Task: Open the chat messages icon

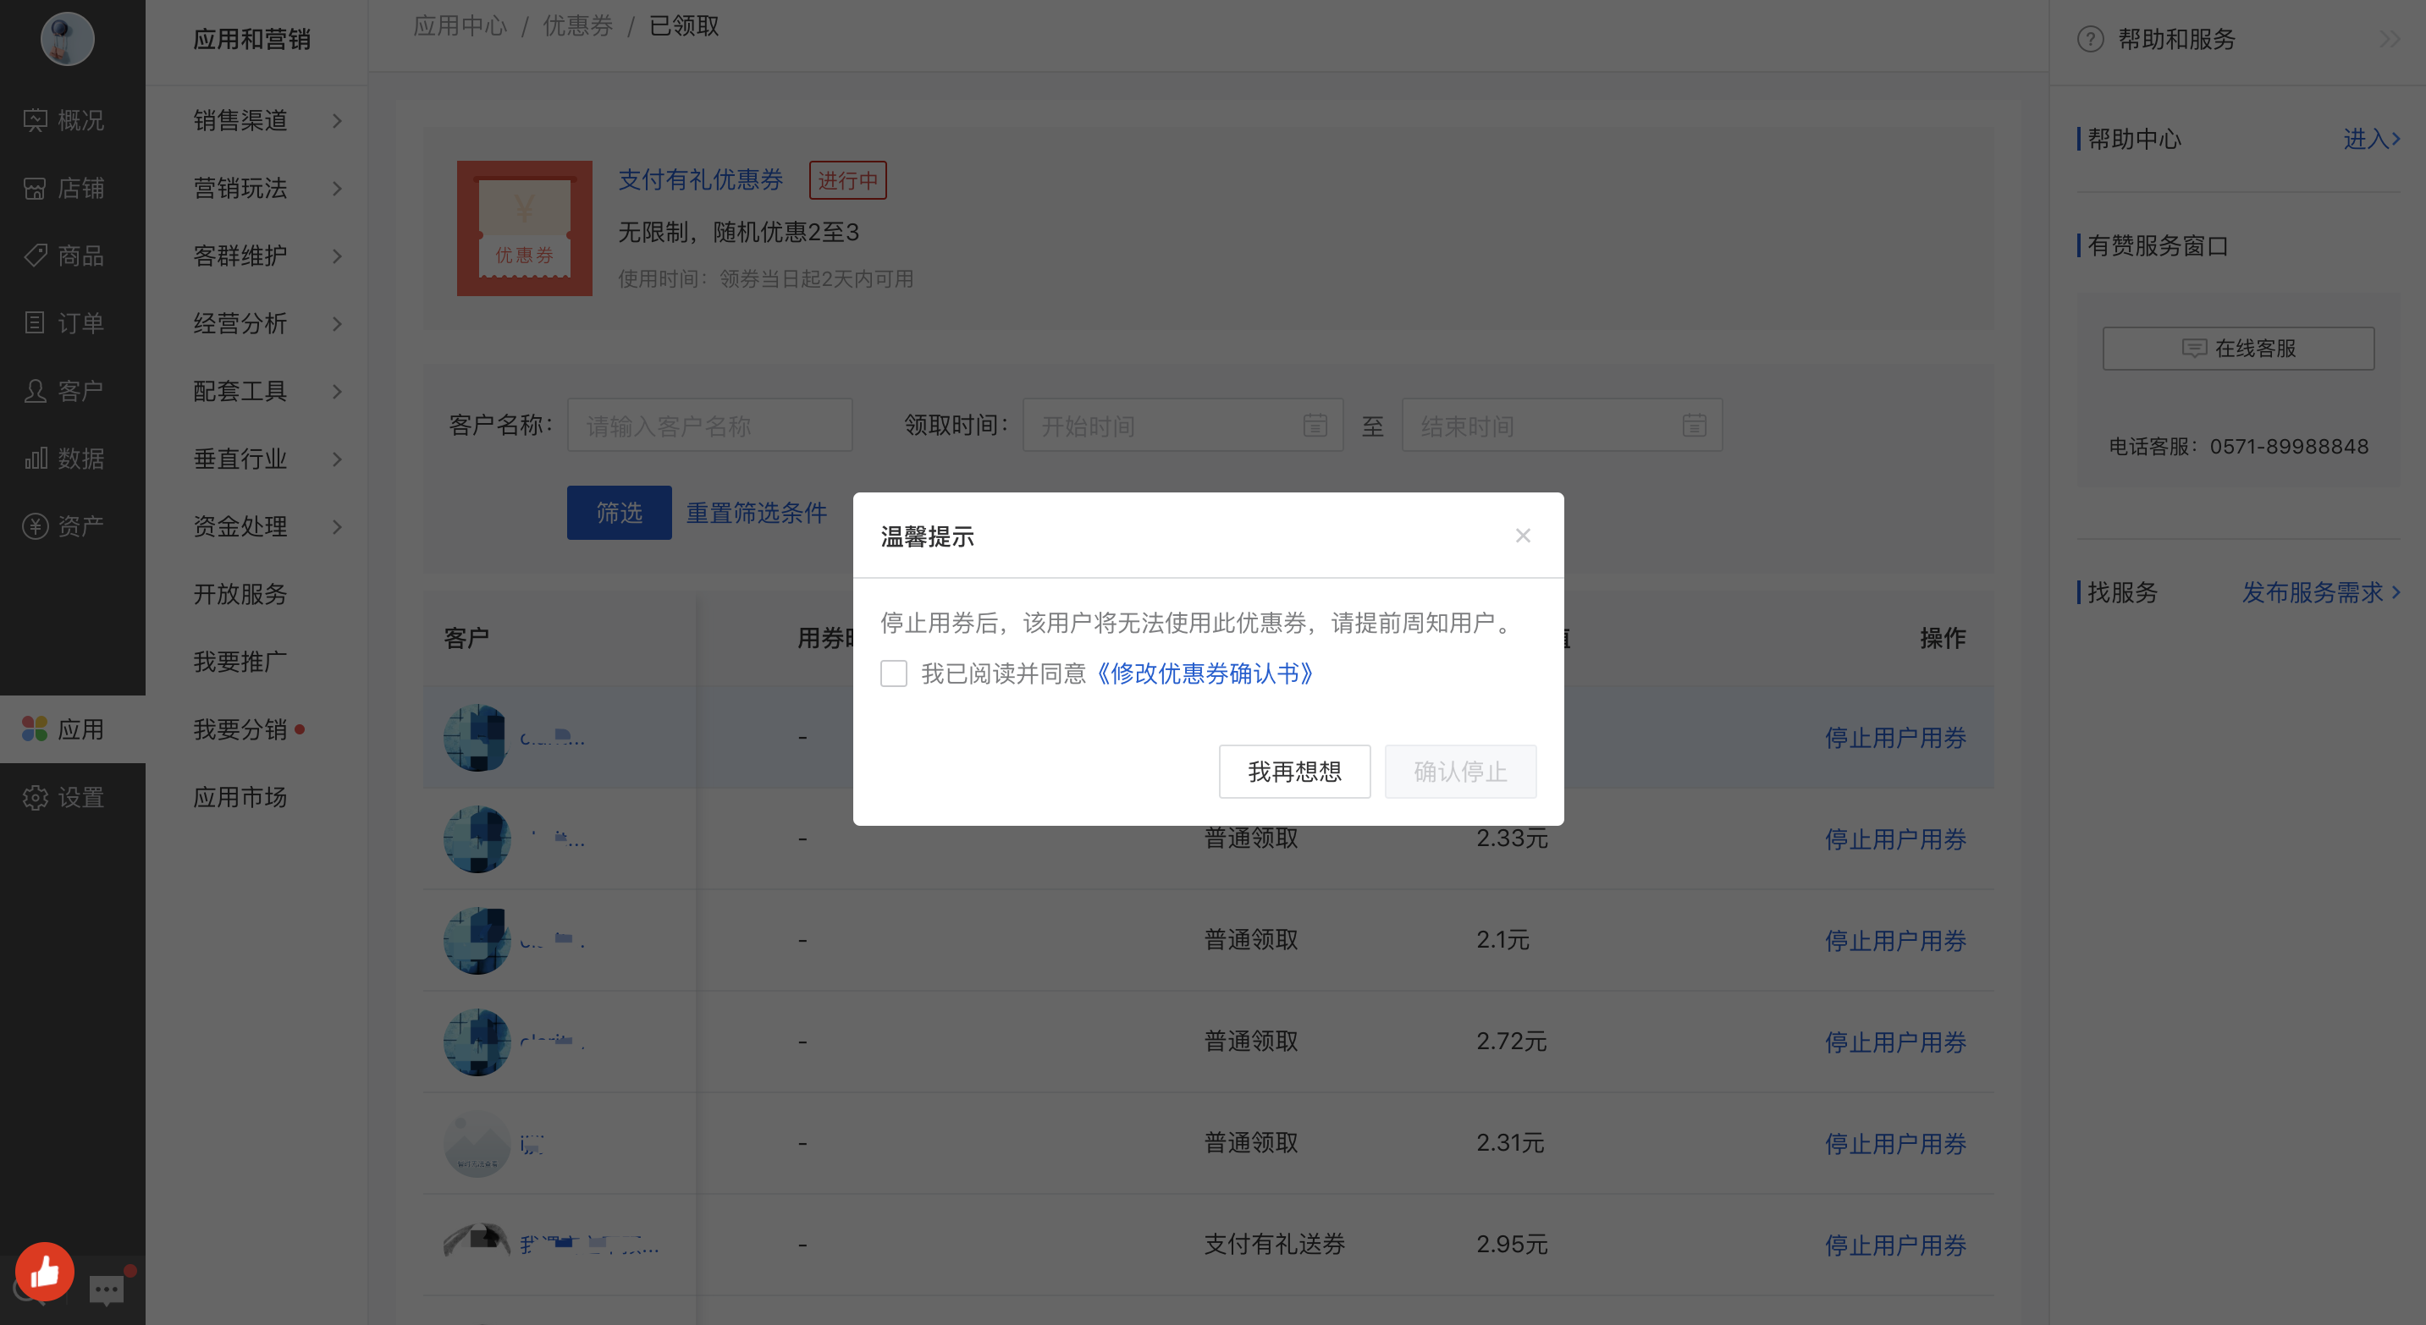Action: tap(107, 1289)
